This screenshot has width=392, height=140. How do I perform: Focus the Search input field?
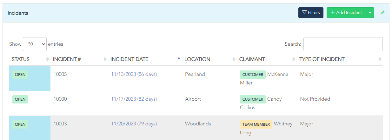[343, 44]
